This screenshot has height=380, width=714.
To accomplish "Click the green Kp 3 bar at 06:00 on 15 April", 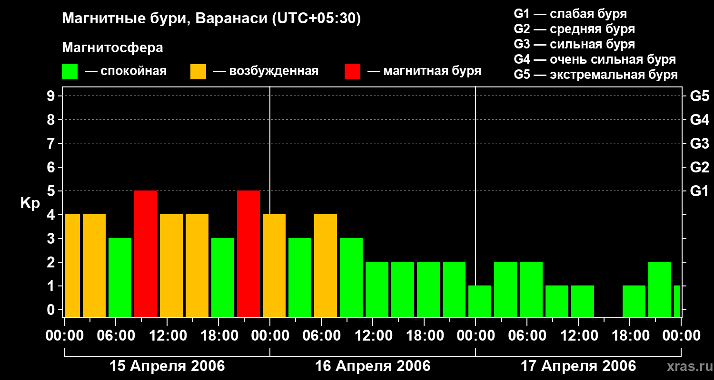I will pyautogui.click(x=120, y=278).
